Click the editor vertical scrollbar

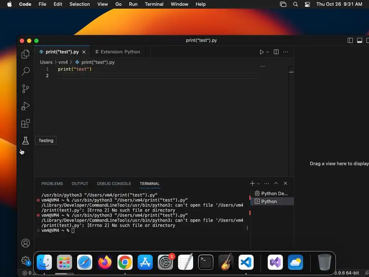pos(291,121)
